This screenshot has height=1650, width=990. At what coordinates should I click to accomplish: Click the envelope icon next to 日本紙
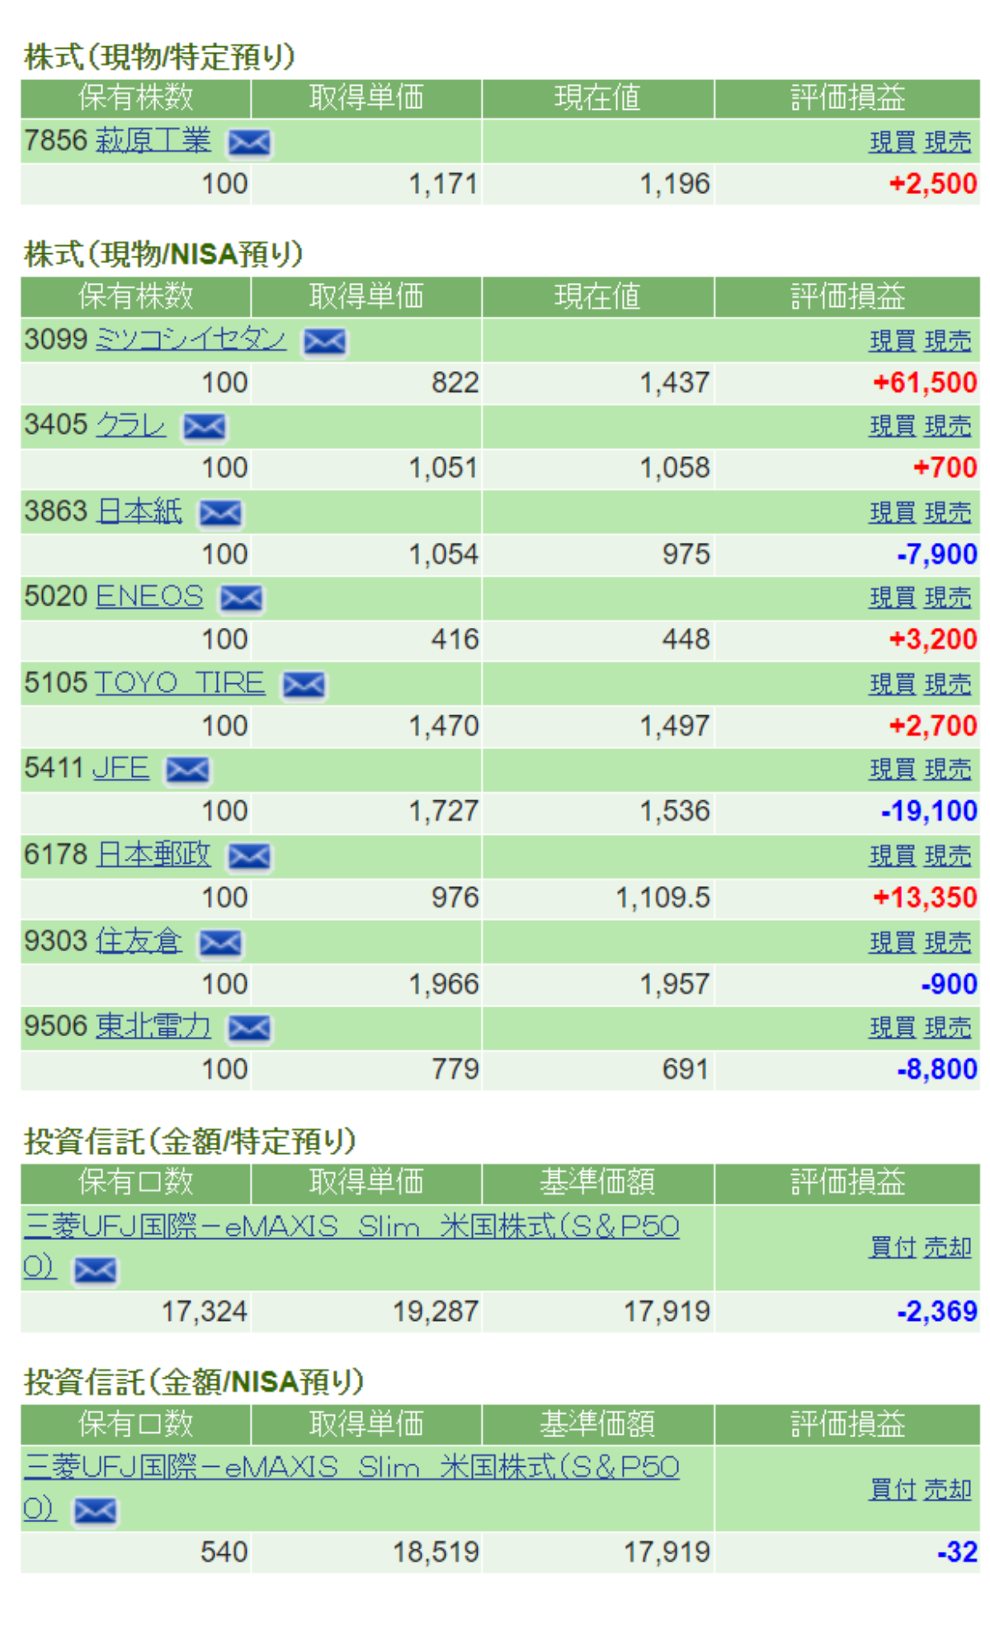click(220, 513)
